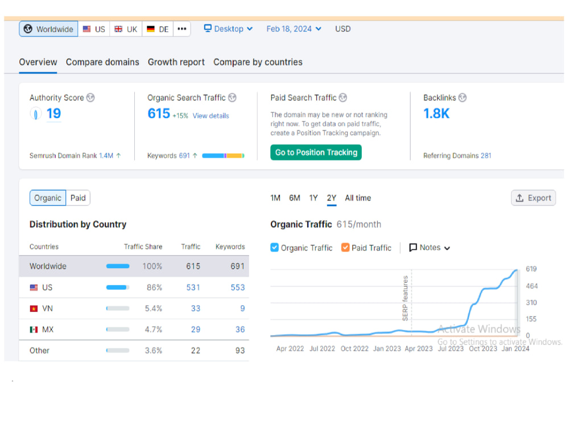
Task: Click Backlinks 1.8K value
Action: point(436,114)
